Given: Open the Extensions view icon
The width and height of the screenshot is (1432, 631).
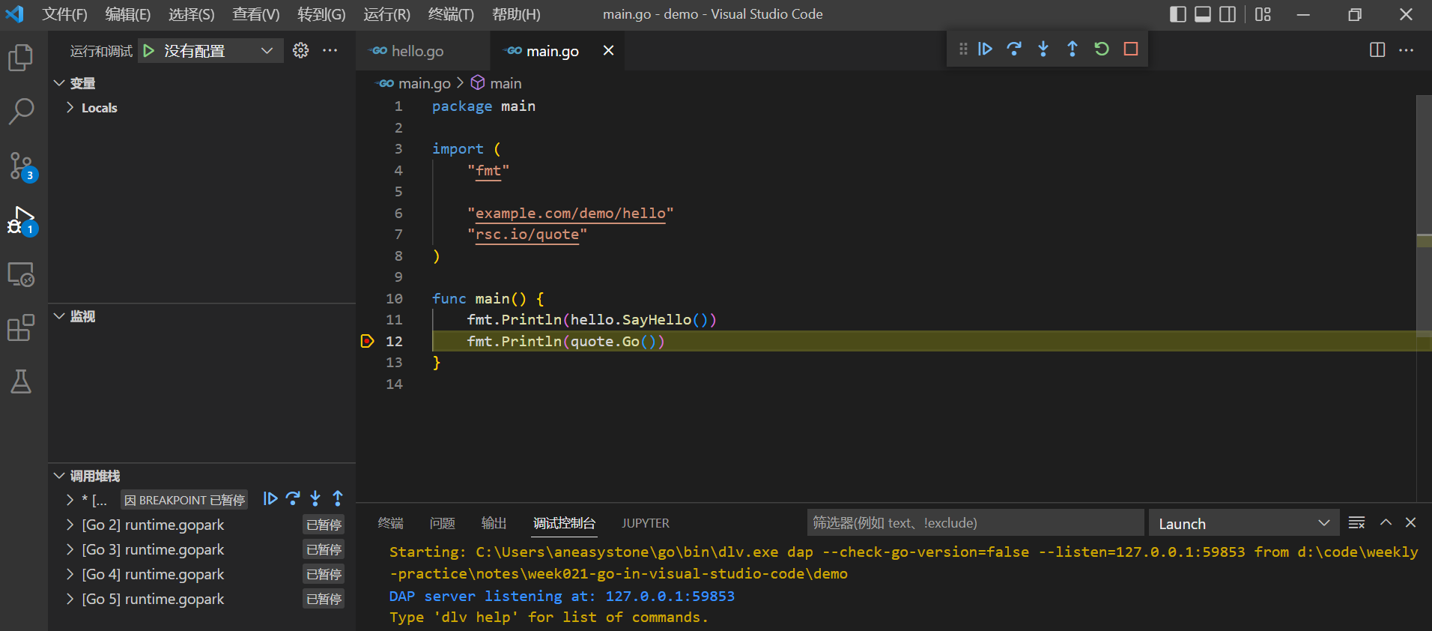Looking at the screenshot, I should [21, 328].
